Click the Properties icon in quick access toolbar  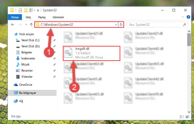pyautogui.click(x=20, y=10)
